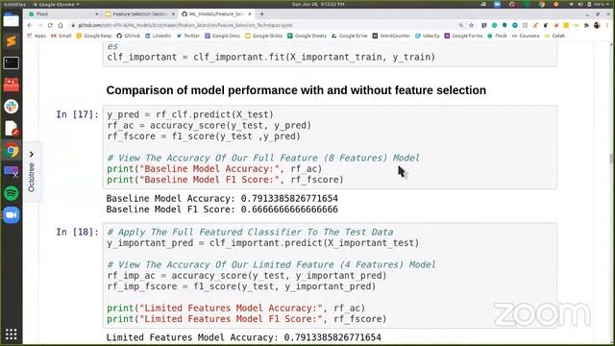Open the top bar clock calendar
Viewport: 615px width, 346px height.
pyautogui.click(x=318, y=4)
